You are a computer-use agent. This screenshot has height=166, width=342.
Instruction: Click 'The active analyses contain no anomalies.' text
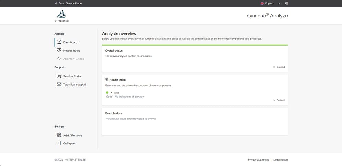pyautogui.click(x=129, y=56)
